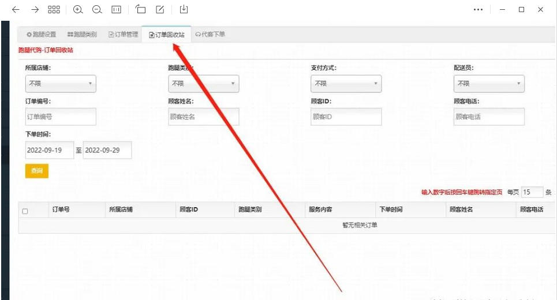Viewport: 557px width, 300px height.
Task: Open the thumbnail grid view
Action: pos(54,10)
